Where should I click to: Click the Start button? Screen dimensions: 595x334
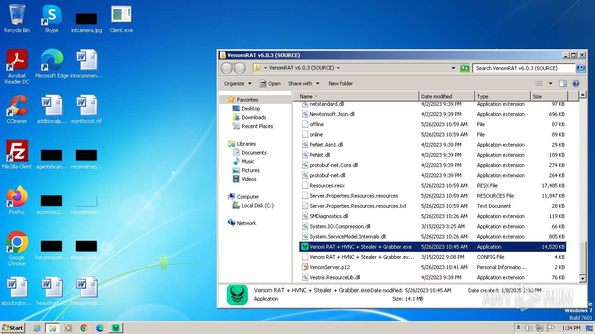pyautogui.click(x=13, y=328)
